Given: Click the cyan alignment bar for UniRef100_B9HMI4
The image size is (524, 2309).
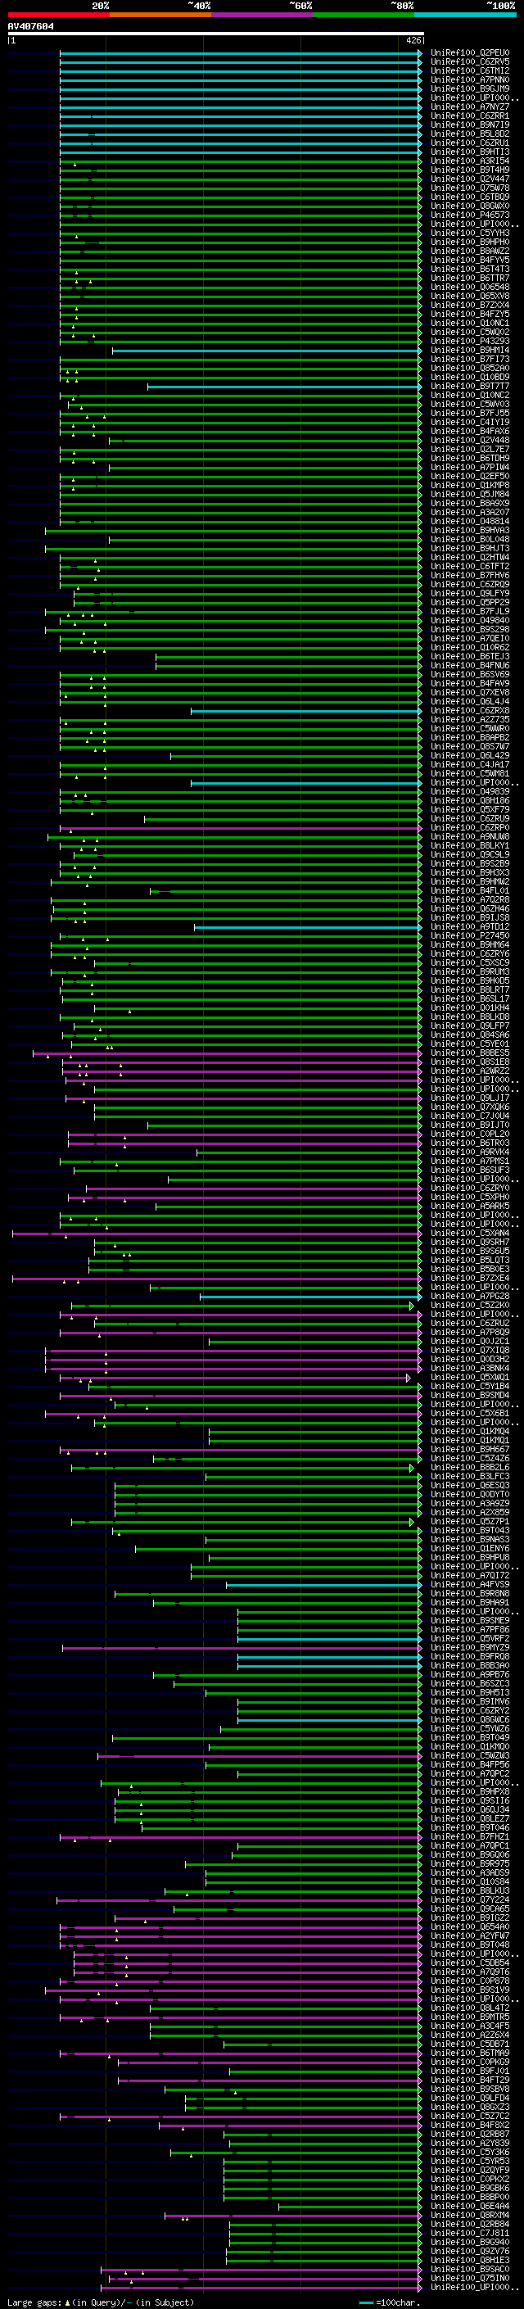Looking at the screenshot, I should pyautogui.click(x=267, y=351).
